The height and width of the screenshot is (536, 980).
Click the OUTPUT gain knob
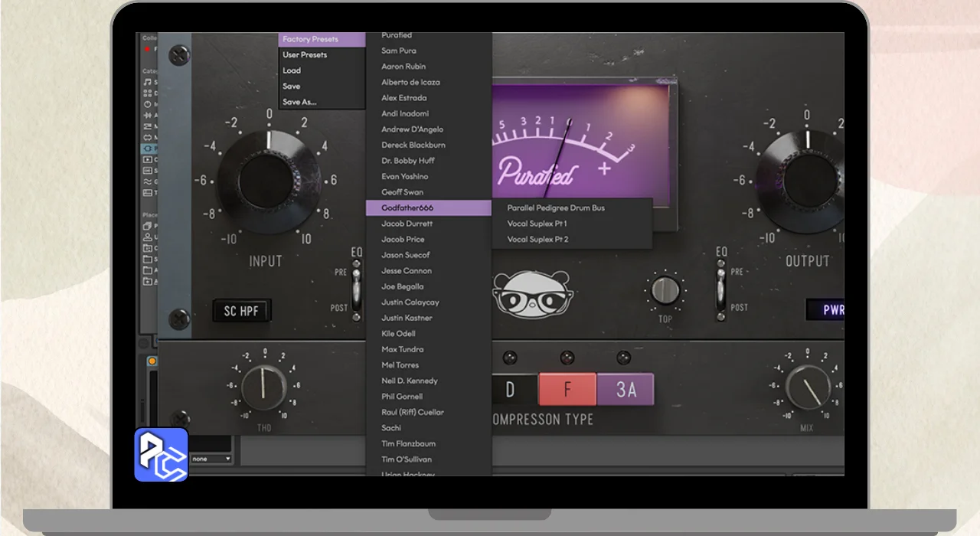click(804, 181)
